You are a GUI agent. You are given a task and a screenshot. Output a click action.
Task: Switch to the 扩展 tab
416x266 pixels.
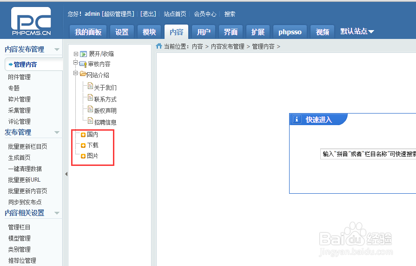pos(258,32)
